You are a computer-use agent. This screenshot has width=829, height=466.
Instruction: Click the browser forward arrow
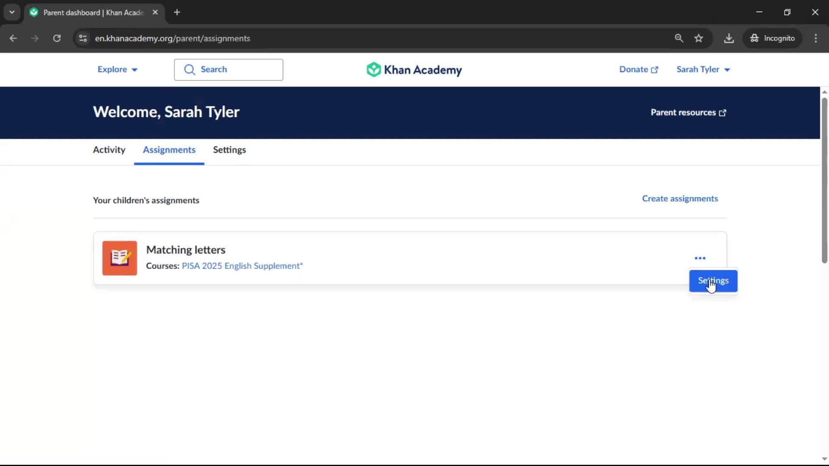(35, 38)
